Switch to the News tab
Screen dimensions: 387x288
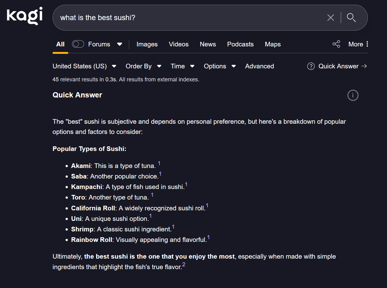click(x=208, y=44)
